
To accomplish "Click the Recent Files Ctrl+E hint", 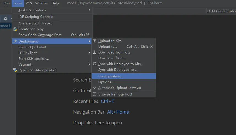I will point(94,101).
